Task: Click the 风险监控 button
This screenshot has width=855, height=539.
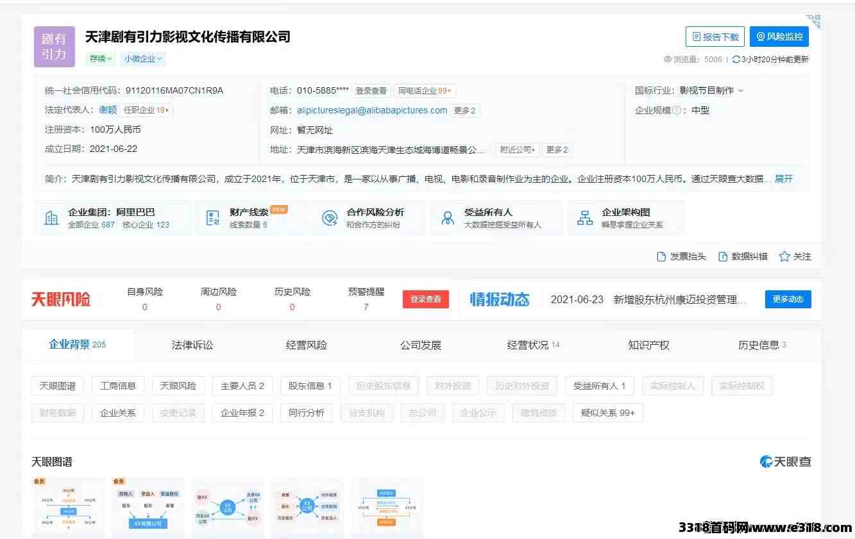Action: 779,37
